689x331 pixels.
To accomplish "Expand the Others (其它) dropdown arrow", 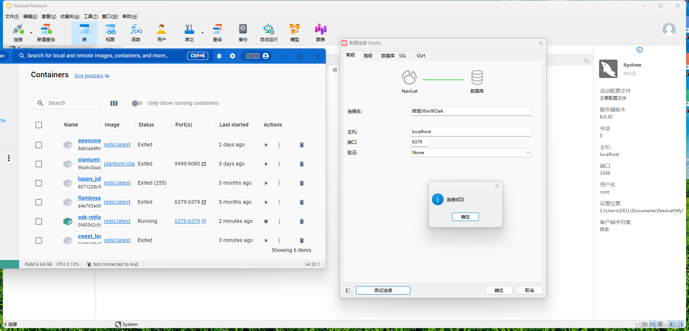I will (x=202, y=33).
